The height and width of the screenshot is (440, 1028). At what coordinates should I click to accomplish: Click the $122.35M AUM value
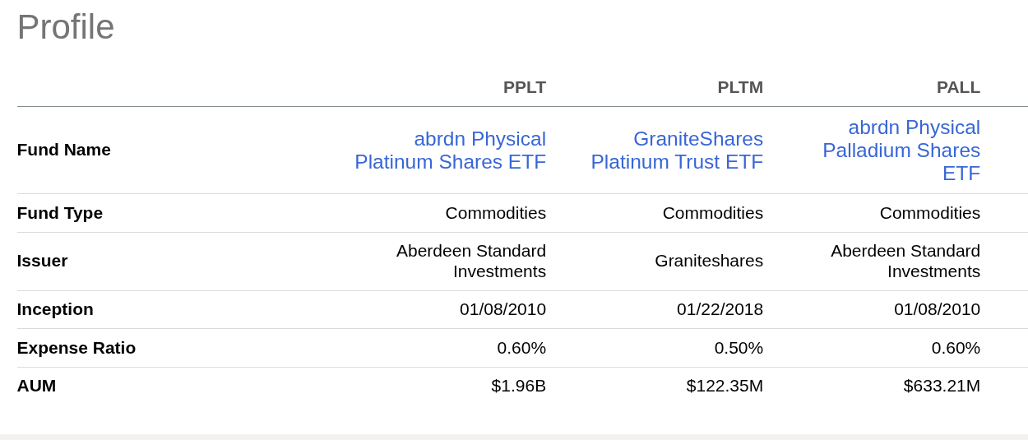(x=725, y=386)
